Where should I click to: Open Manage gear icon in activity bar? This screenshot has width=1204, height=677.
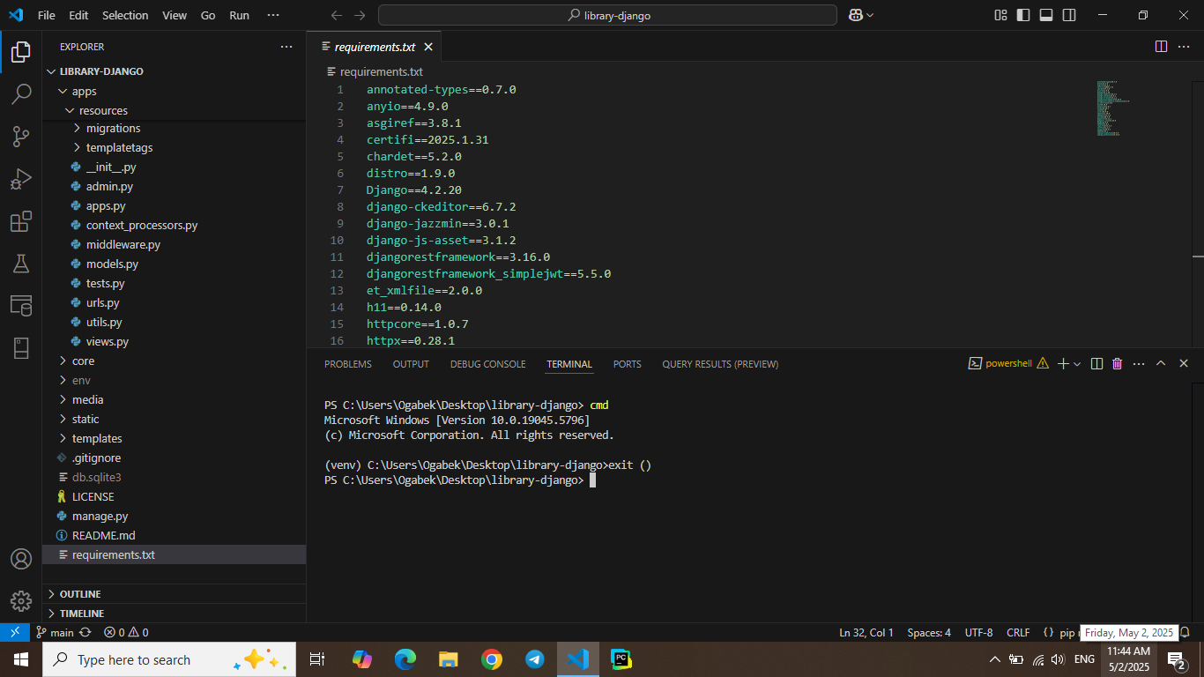(21, 600)
